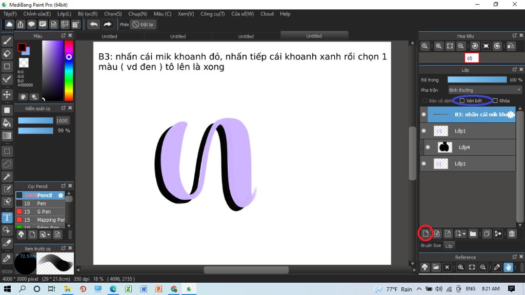Switch to the Brush Size tab
525x295 pixels.
(x=431, y=245)
